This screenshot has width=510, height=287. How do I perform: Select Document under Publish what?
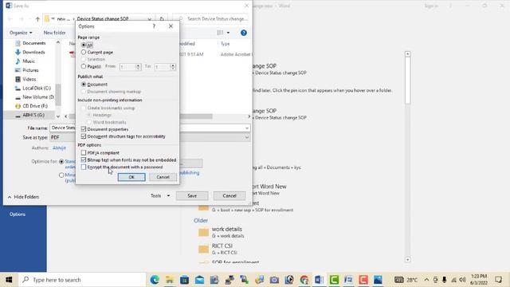click(84, 85)
